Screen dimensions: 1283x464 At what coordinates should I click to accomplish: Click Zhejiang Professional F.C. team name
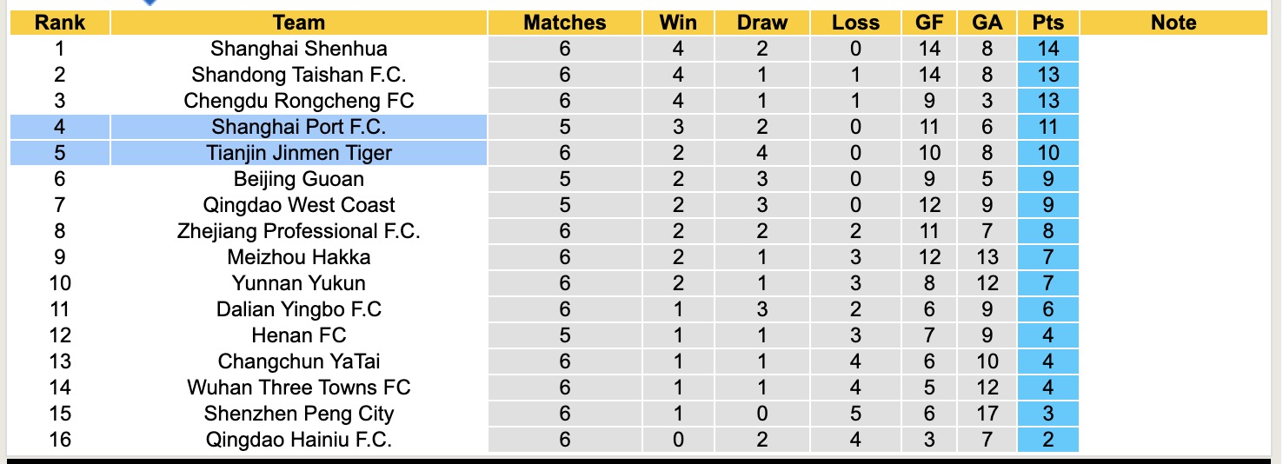pyautogui.click(x=298, y=231)
